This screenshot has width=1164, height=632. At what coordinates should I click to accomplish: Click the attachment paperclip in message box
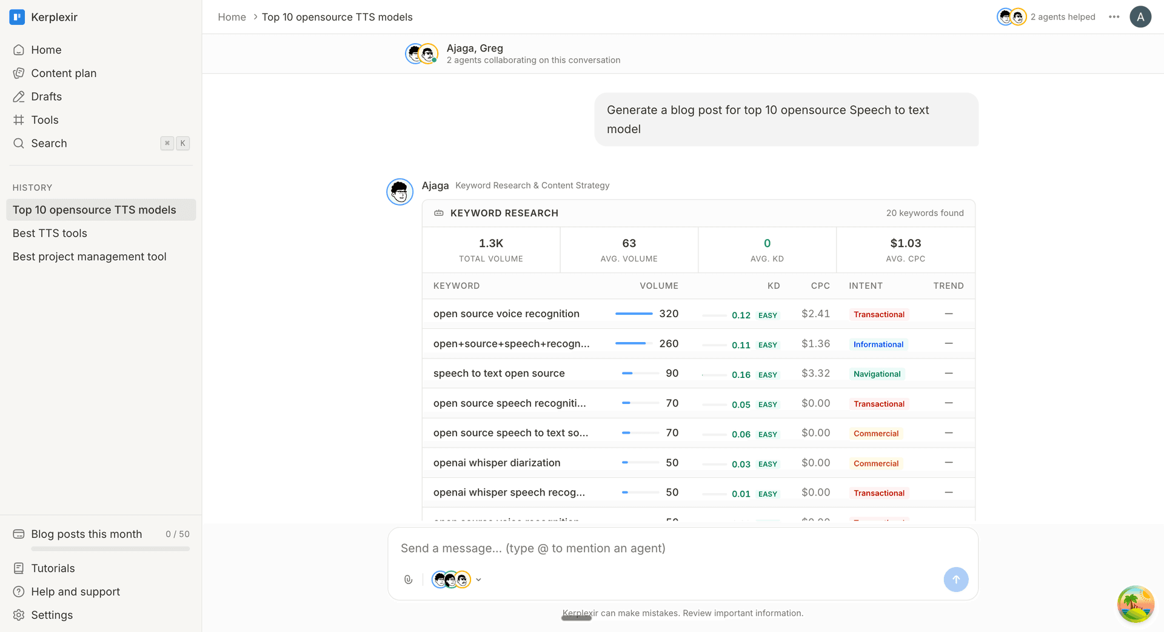407,579
